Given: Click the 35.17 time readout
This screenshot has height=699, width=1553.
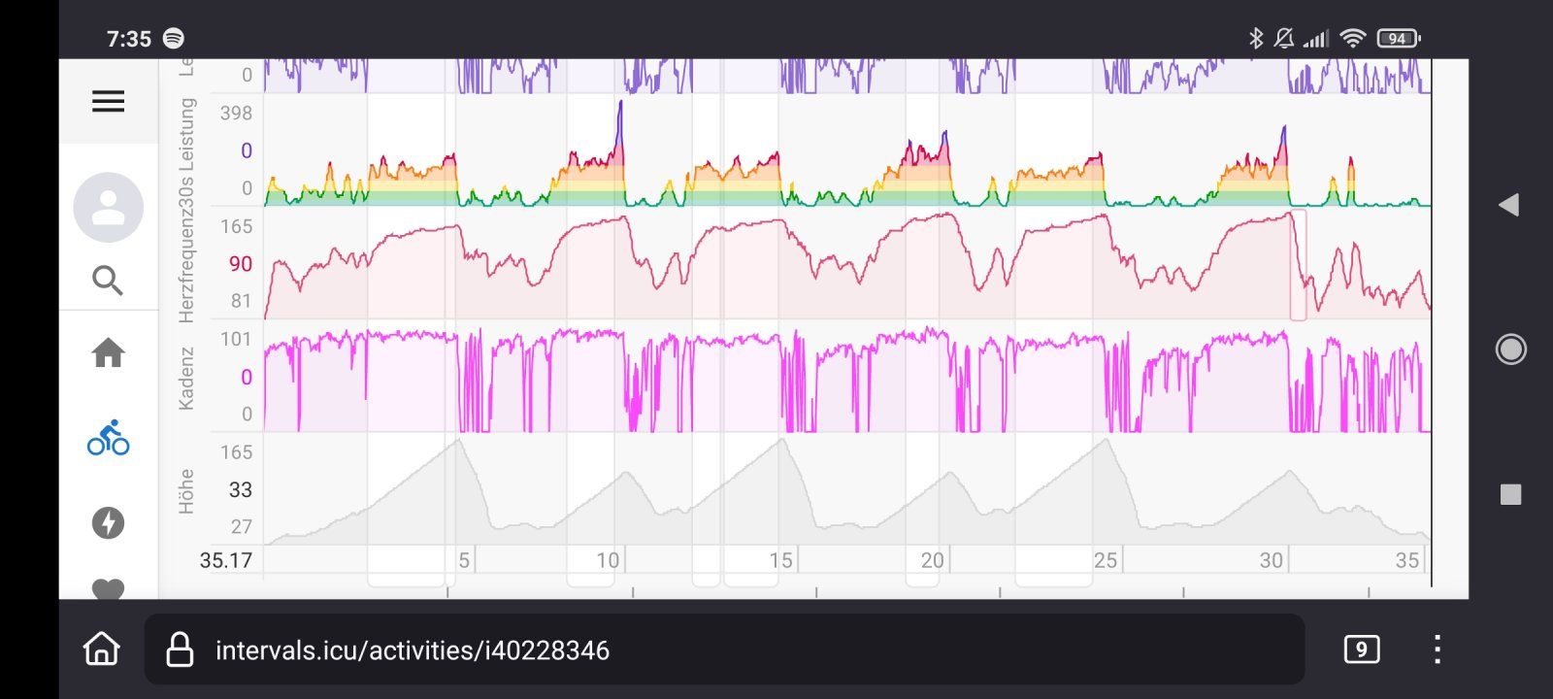Looking at the screenshot, I should pos(226,560).
